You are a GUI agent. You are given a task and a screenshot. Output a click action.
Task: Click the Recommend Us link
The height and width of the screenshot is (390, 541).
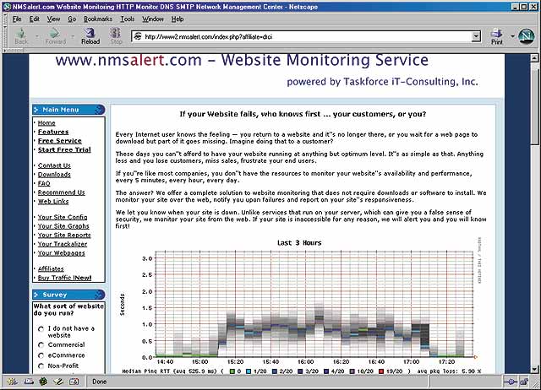pyautogui.click(x=62, y=192)
